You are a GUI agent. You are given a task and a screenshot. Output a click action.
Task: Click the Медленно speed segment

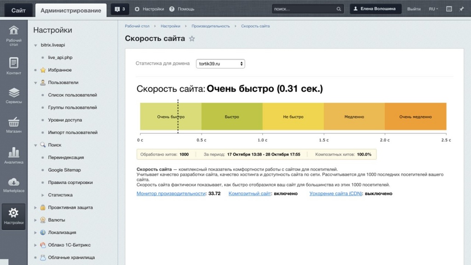pyautogui.click(x=354, y=116)
